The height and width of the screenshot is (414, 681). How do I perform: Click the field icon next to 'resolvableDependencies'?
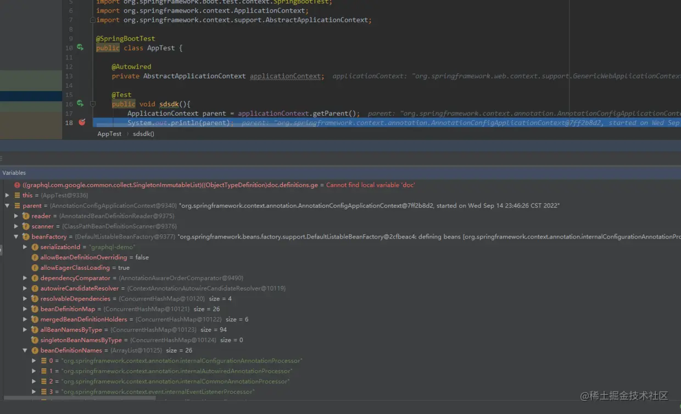click(x=35, y=299)
